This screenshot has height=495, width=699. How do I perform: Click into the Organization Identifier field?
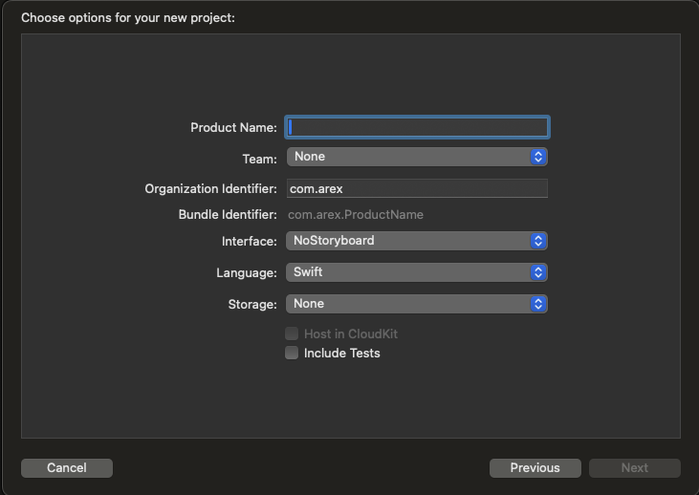pos(417,188)
